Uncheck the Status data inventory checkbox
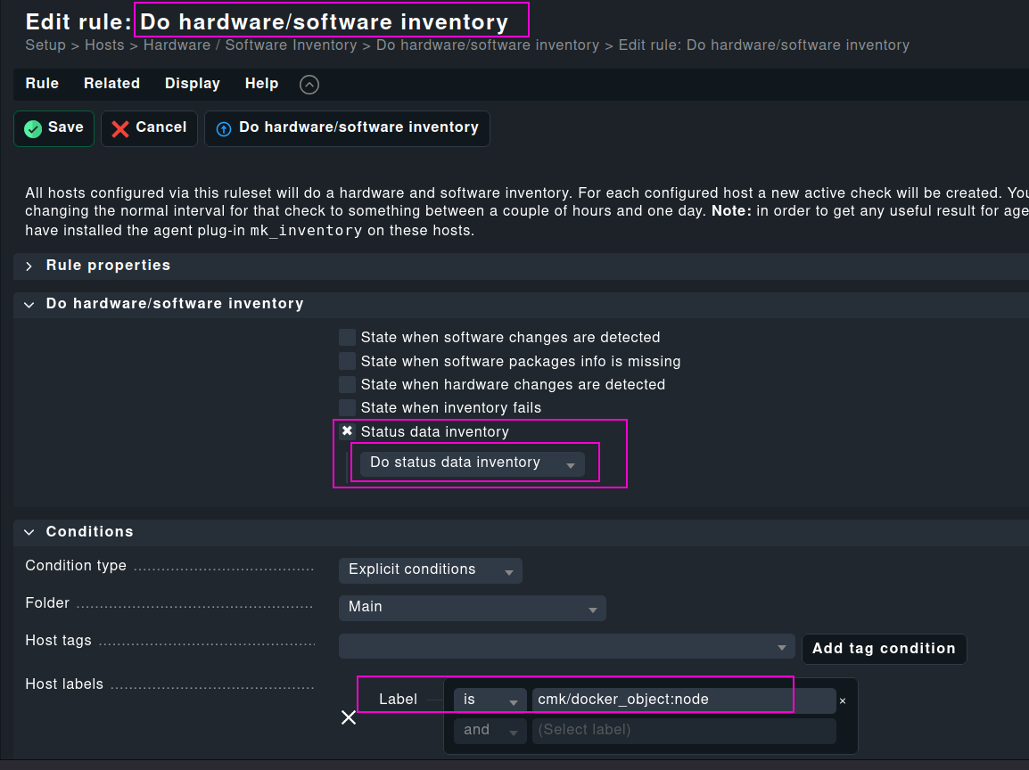This screenshot has height=770, width=1029. (x=346, y=430)
